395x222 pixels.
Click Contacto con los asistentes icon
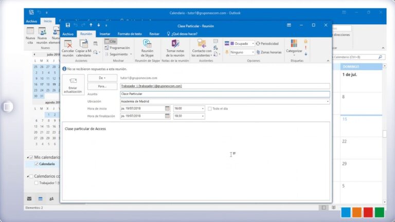pos(202,48)
